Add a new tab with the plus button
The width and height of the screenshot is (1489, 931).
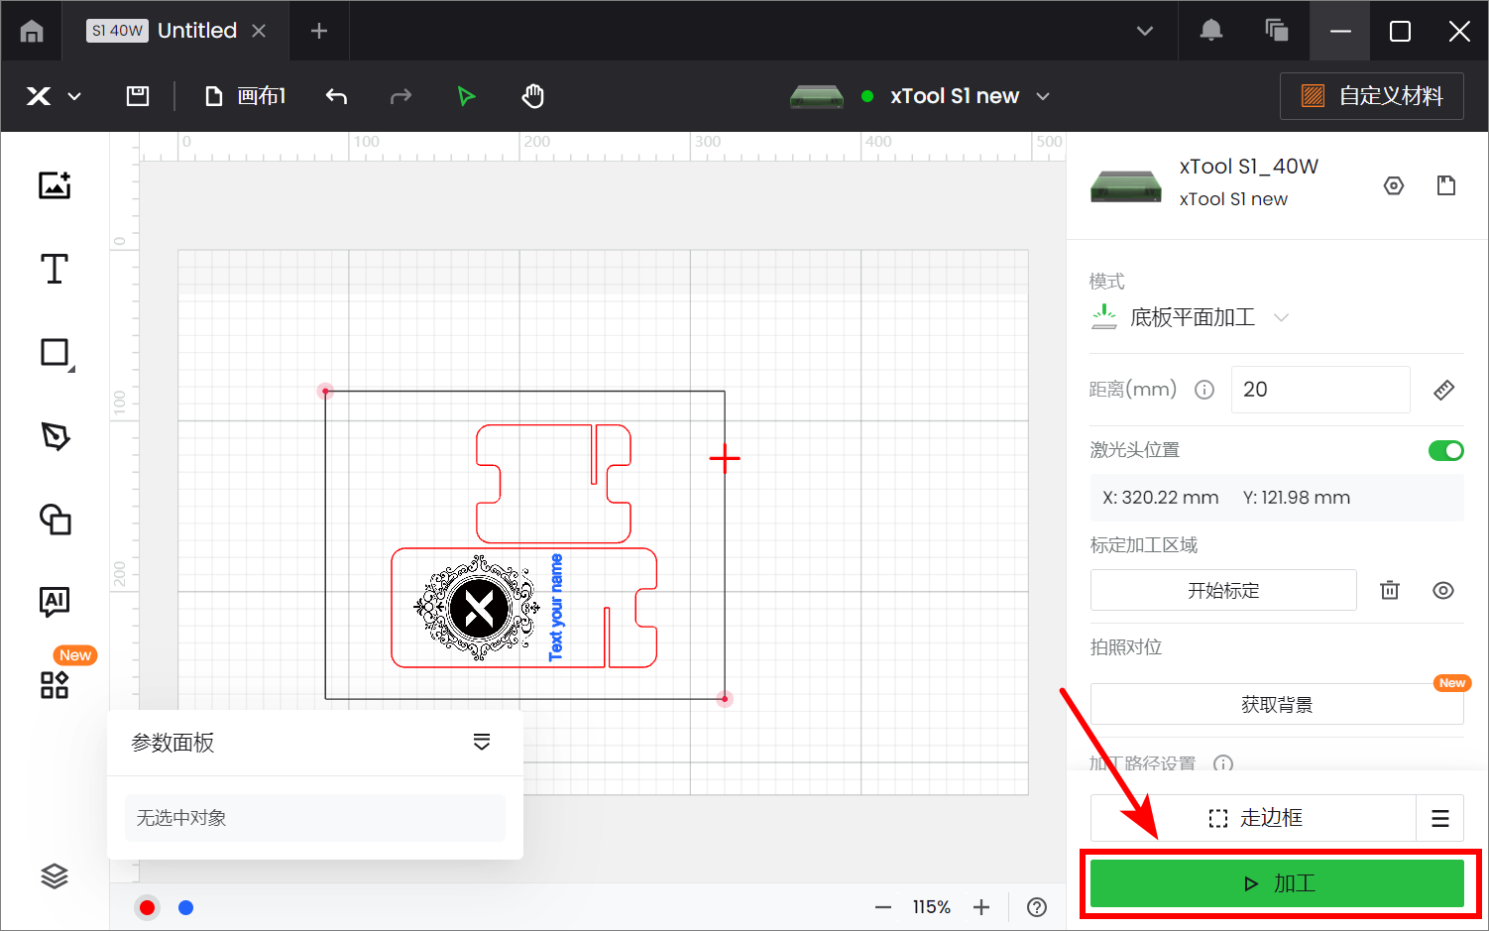pyautogui.click(x=319, y=31)
